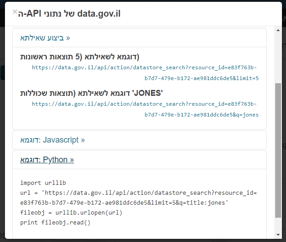Expand the דוגמא: Javascript section
The image size is (286, 242).
(x=52, y=140)
